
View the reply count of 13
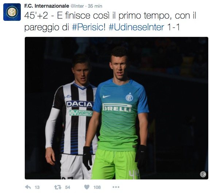pyautogui.click(x=37, y=187)
